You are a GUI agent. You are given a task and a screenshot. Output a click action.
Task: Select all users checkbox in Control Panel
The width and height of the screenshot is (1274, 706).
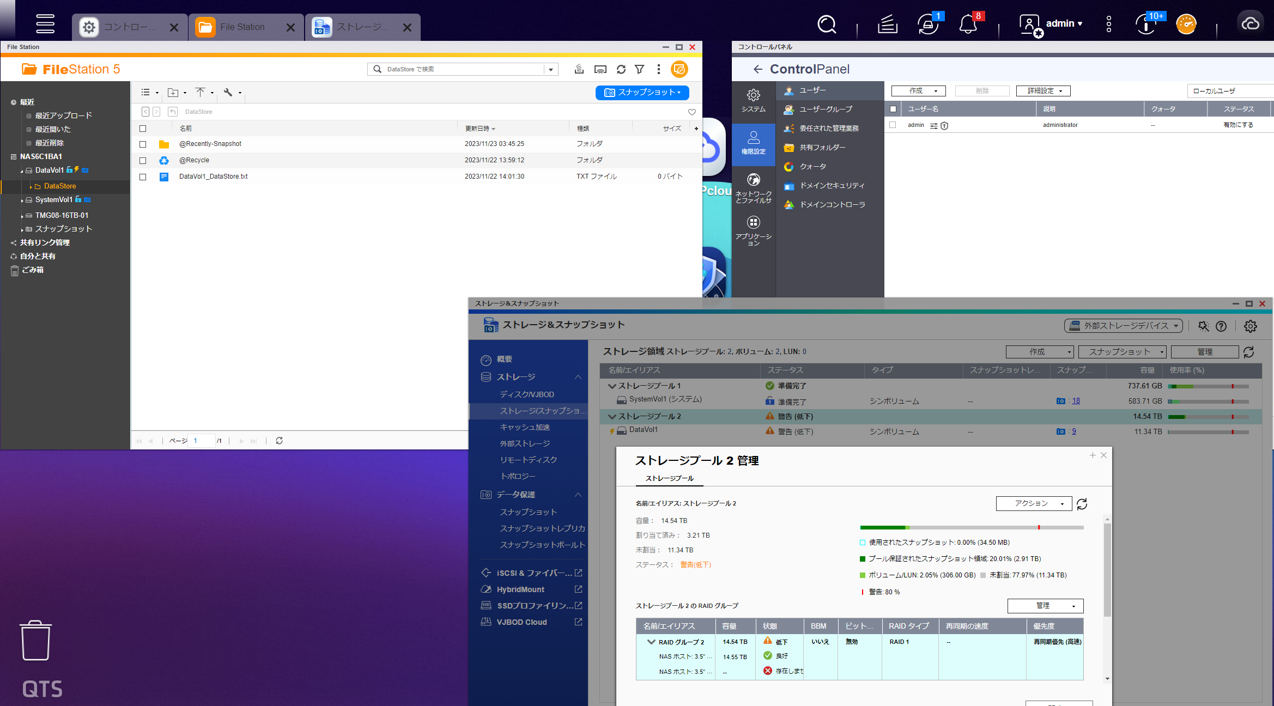893,109
